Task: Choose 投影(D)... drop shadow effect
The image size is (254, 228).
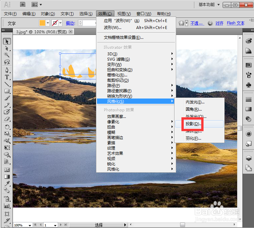Action: tap(200, 124)
